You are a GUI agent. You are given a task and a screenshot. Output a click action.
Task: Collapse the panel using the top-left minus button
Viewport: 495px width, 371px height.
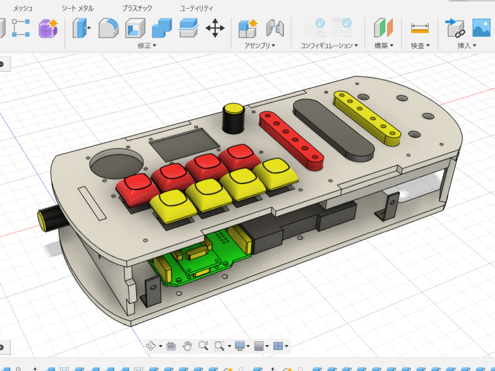coord(2,64)
